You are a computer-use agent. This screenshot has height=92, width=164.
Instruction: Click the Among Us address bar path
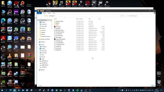pyautogui.click(x=52, y=16)
